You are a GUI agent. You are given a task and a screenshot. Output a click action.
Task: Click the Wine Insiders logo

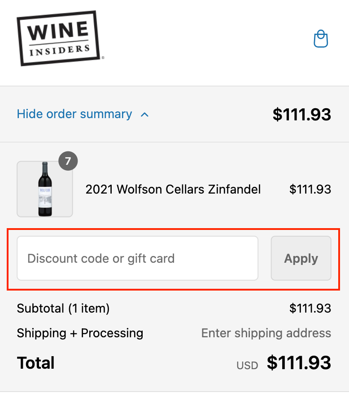pos(59,39)
